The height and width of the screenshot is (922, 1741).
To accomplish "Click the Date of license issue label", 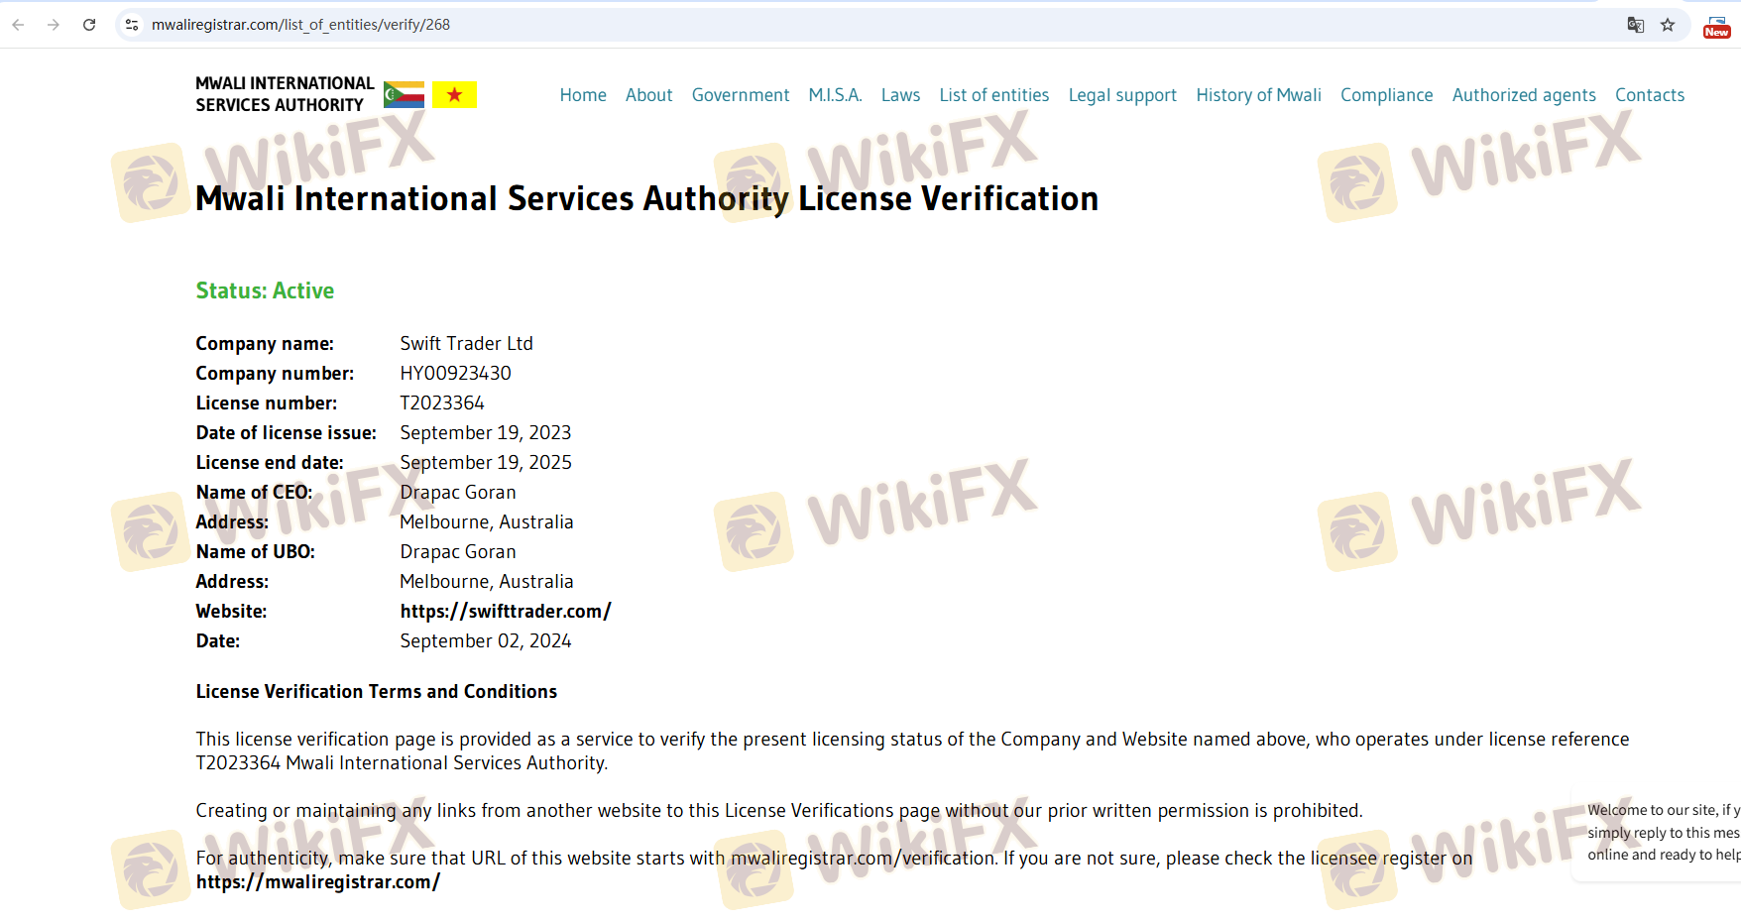I will (x=287, y=433).
